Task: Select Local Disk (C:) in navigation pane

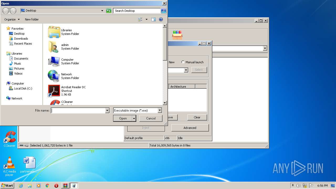Action: click(x=23, y=88)
